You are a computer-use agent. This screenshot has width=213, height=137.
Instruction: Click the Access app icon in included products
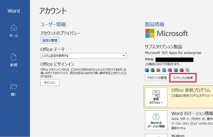click(182, 70)
